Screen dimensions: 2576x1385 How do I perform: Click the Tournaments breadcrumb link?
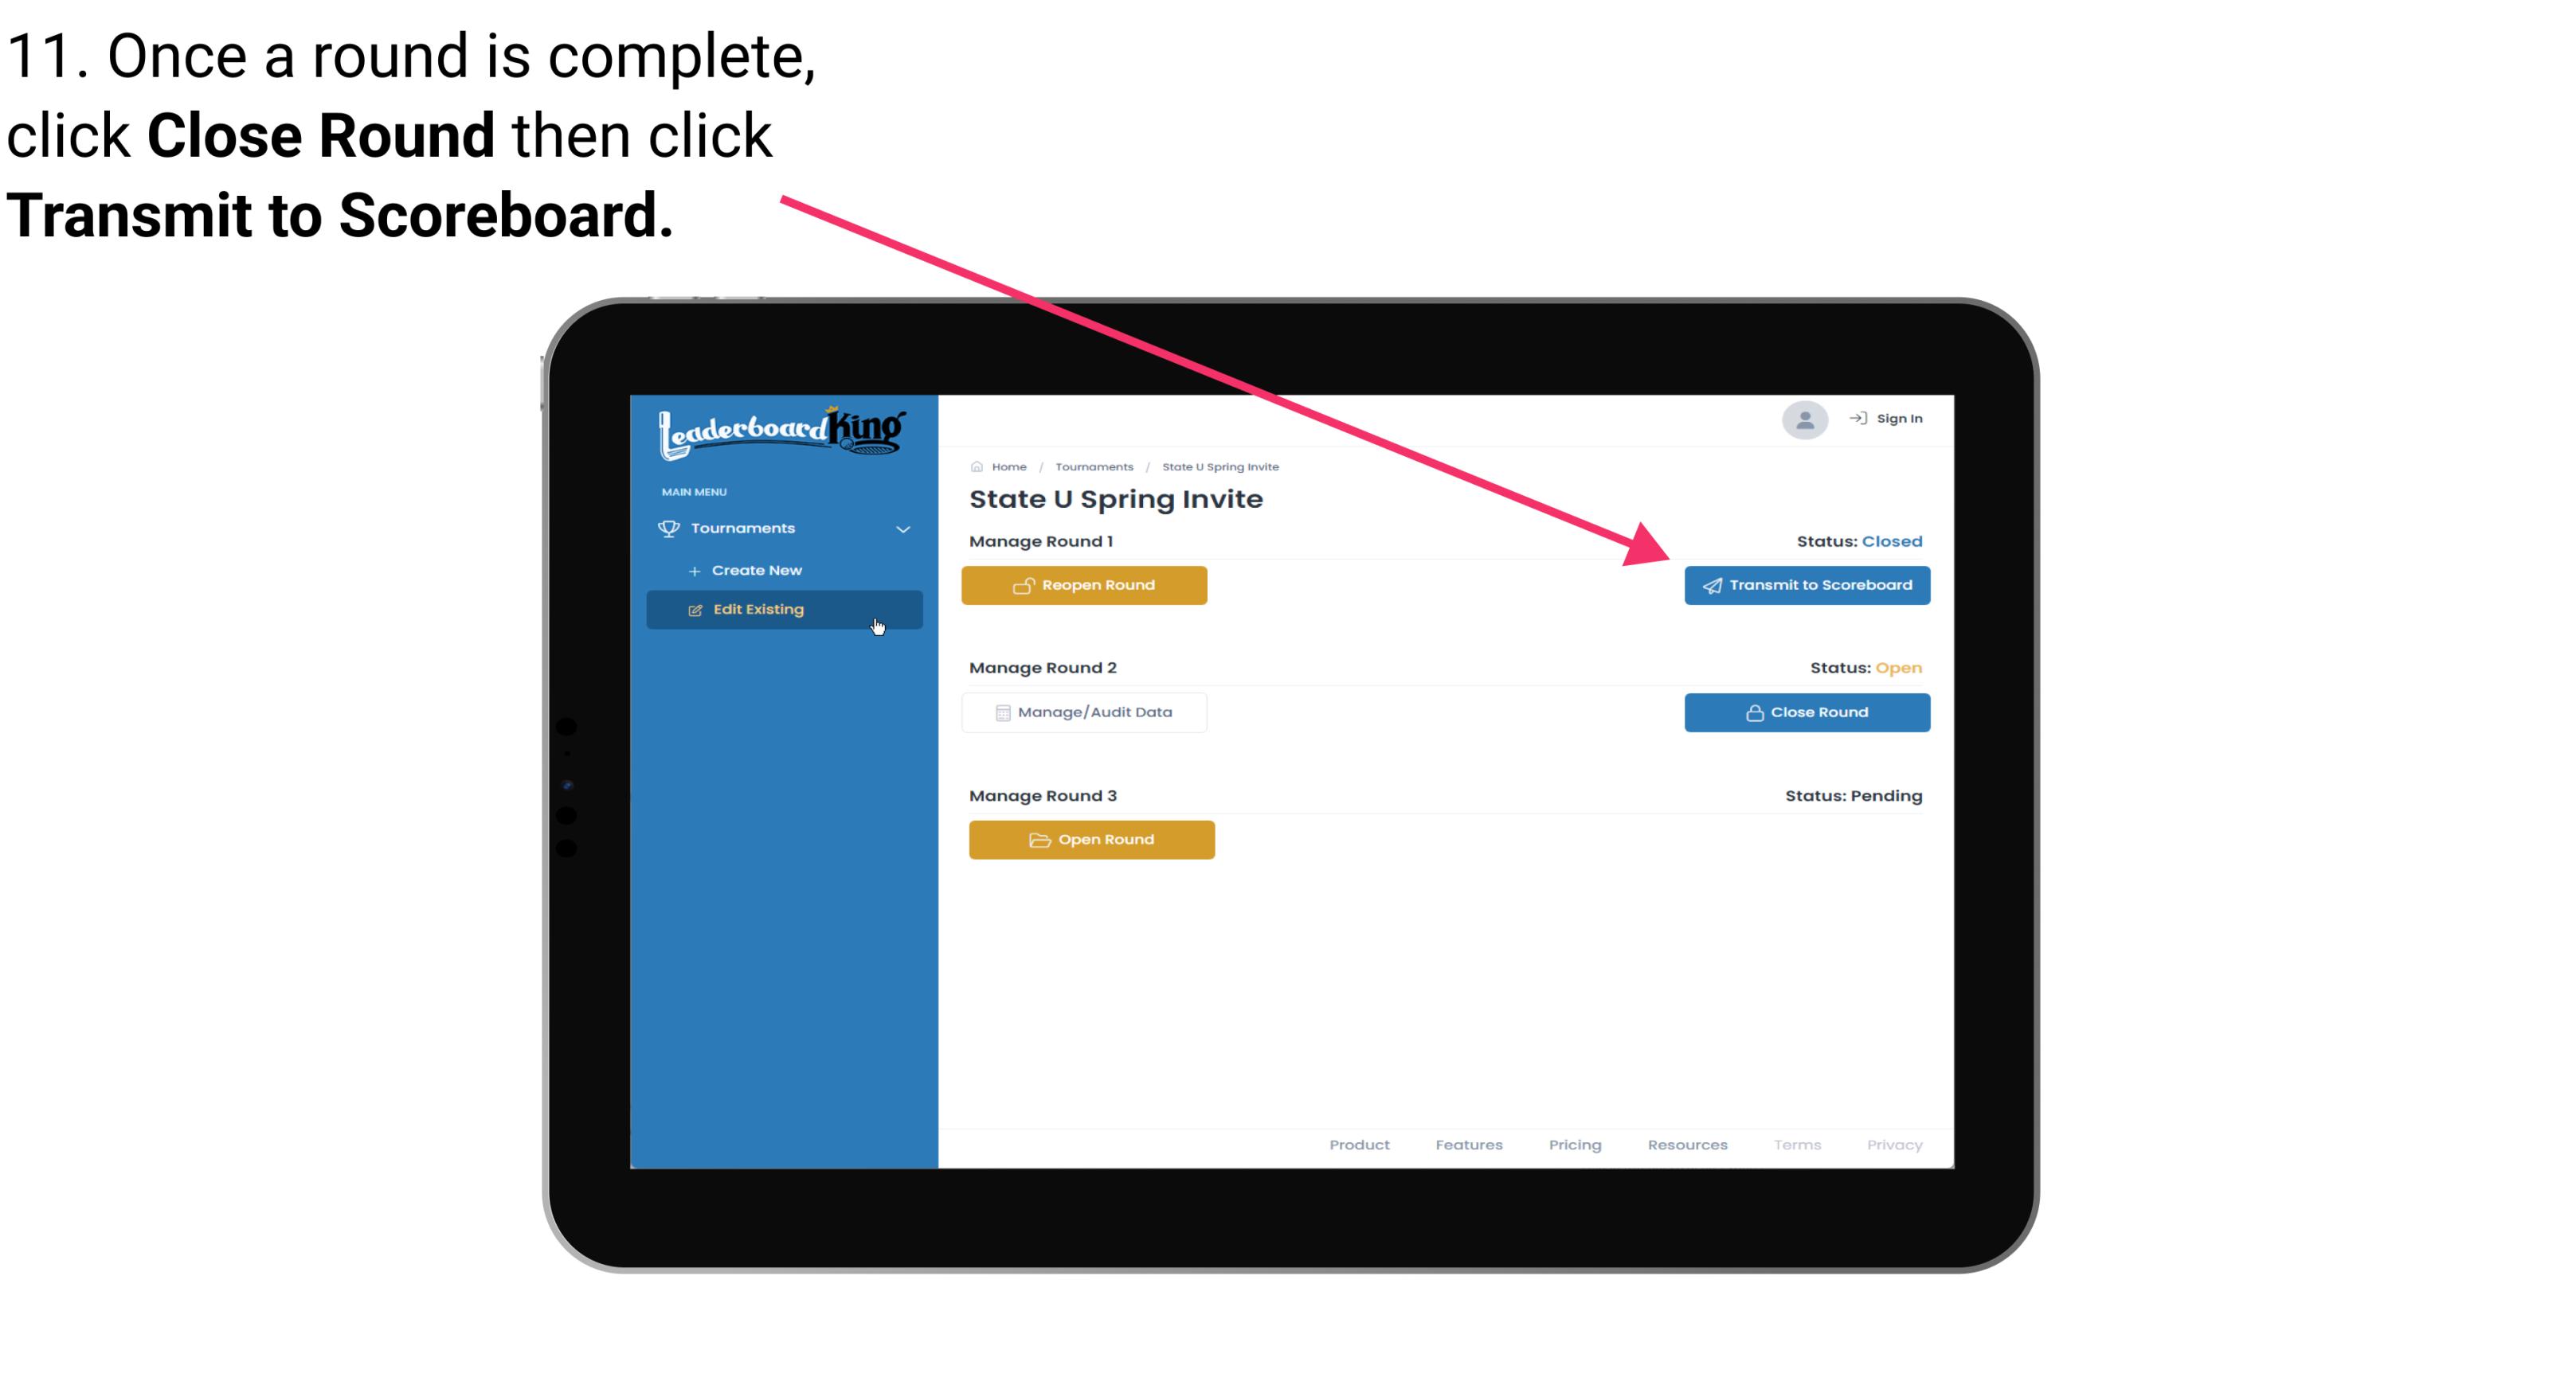[1092, 466]
